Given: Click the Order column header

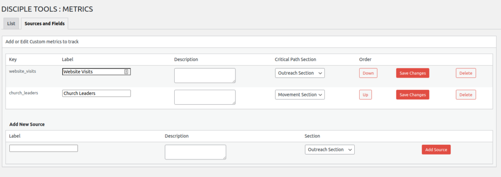Looking at the screenshot, I should tap(365, 59).
